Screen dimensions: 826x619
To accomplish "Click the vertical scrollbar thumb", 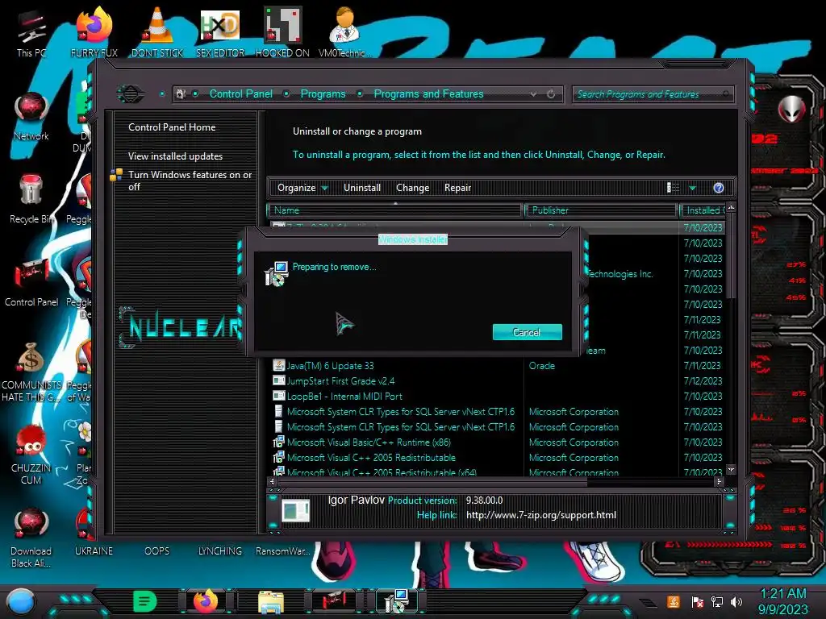I will 731,255.
